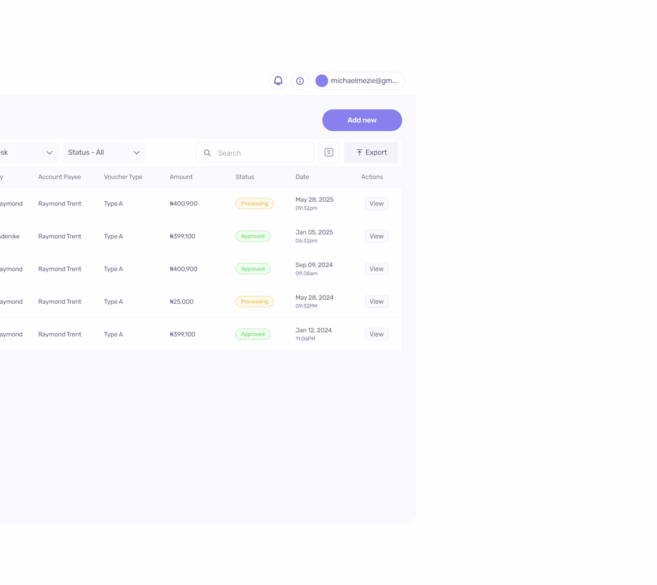657x585 pixels.
Task: Click the May 28, 2025 date
Action: 314,200
